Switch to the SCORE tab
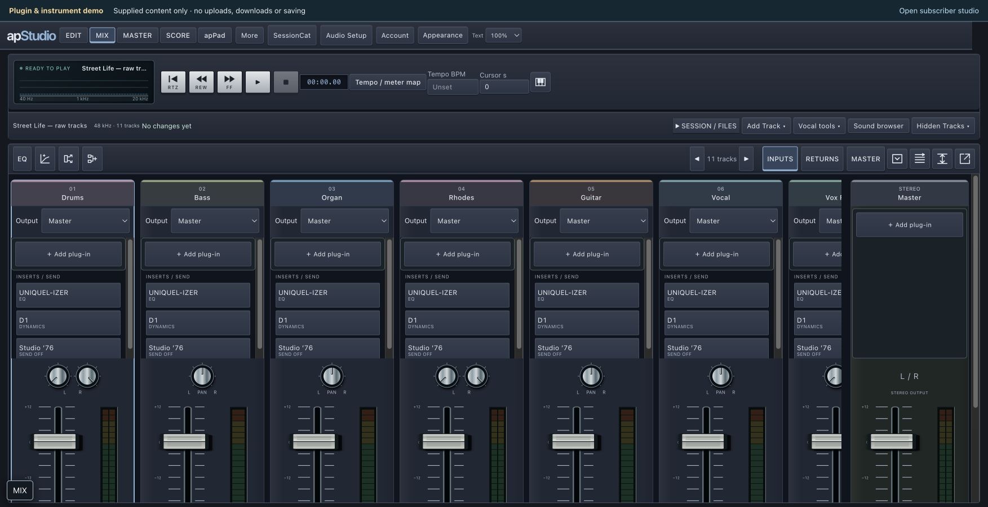 tap(178, 36)
